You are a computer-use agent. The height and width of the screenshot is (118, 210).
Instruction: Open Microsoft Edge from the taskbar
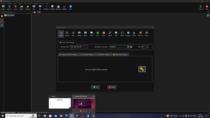[x=66, y=116]
